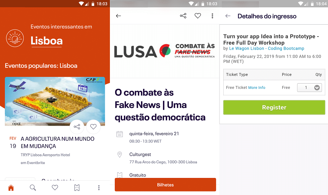Open the More Info link for Free Ticket

pyautogui.click(x=257, y=87)
